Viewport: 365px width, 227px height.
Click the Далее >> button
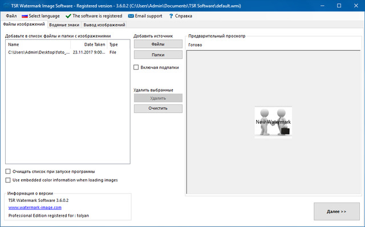click(336, 212)
